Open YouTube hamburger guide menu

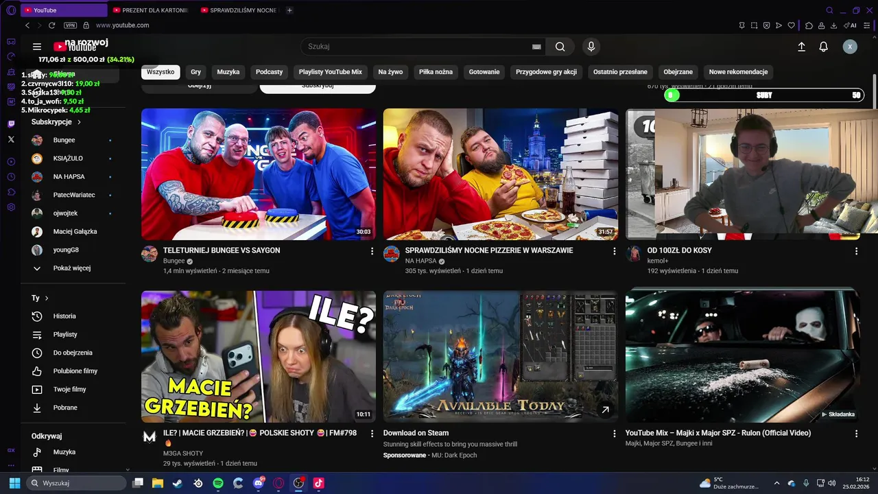click(x=37, y=47)
